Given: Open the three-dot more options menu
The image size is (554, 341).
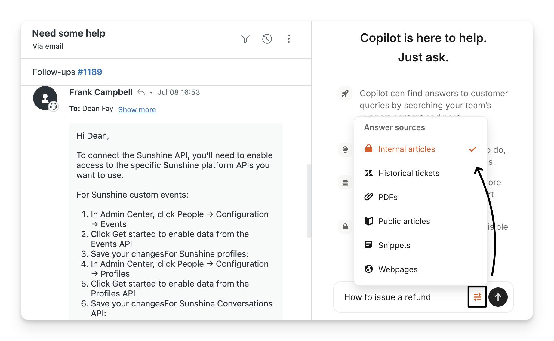Looking at the screenshot, I should 288,39.
